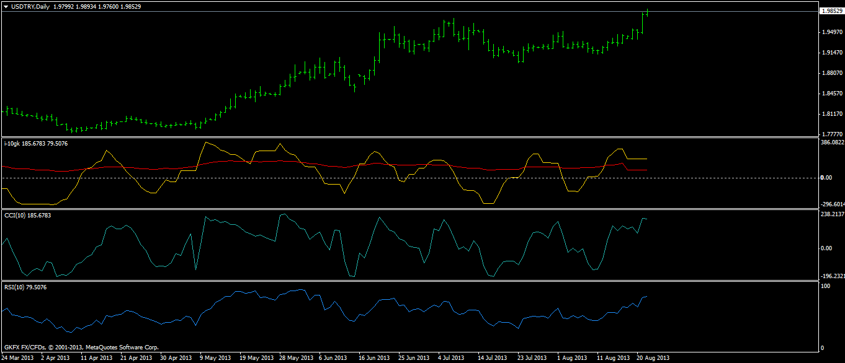
Task: Click the 11 Apr 2013 date label
Action: pos(96,358)
